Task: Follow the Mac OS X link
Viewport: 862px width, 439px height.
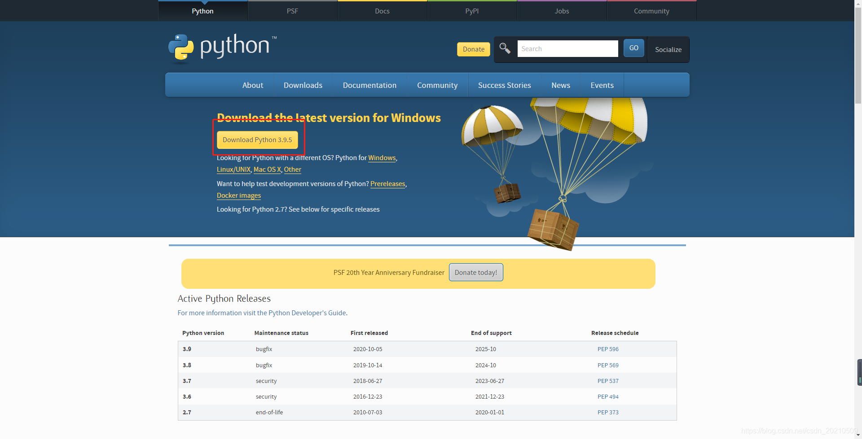Action: (267, 170)
